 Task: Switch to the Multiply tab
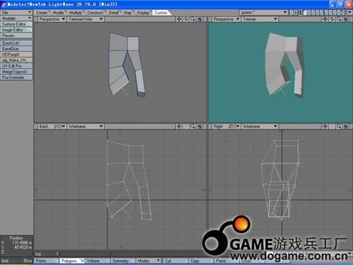(76, 12)
